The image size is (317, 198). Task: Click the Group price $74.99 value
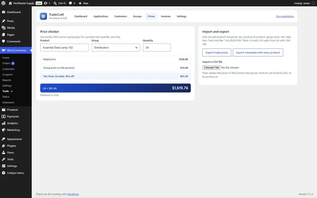pyautogui.click(x=184, y=68)
